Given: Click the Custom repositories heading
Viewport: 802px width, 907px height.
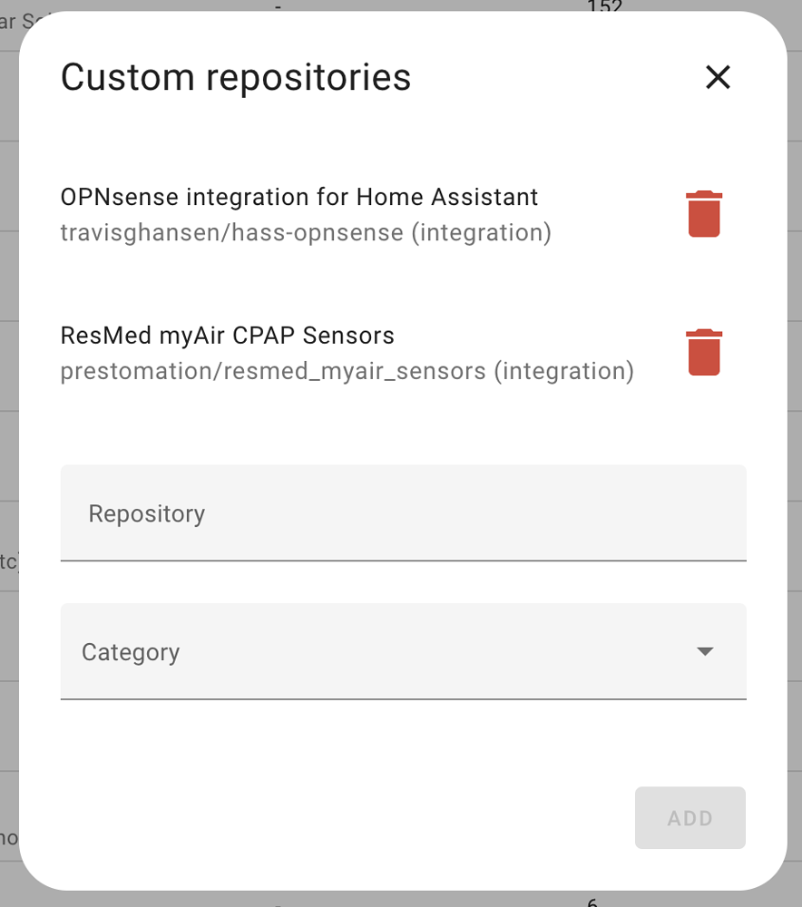Looking at the screenshot, I should click(236, 78).
